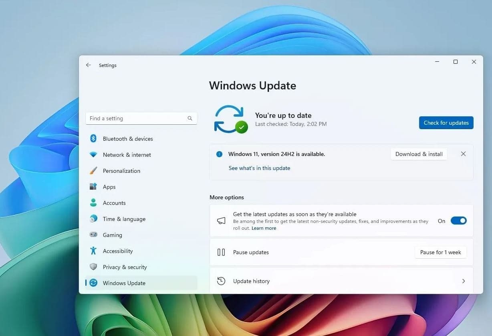Screen dimensions: 492x336
Task: Open the See what's in this update link
Action: point(259,168)
